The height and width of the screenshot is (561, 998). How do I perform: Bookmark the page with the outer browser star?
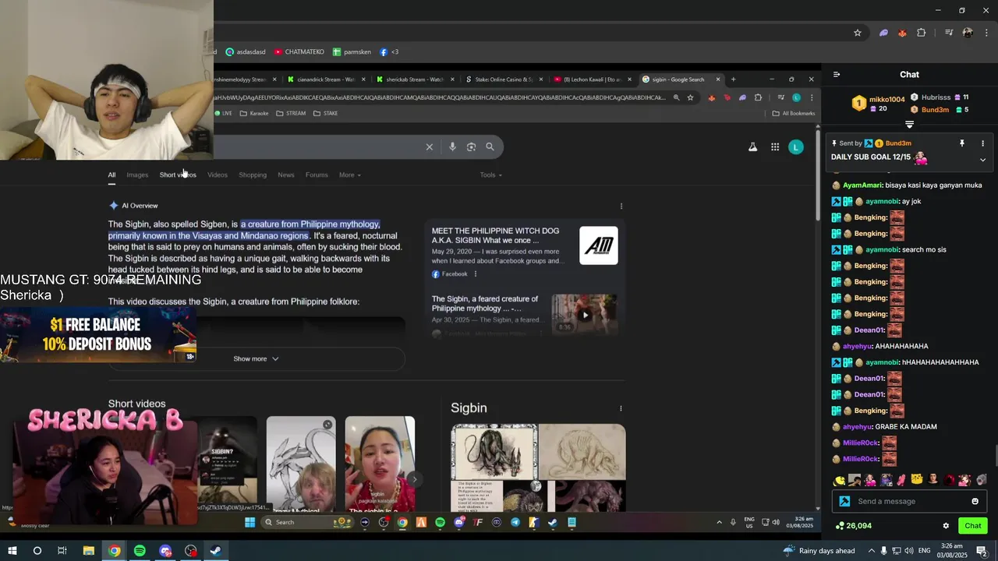click(858, 33)
